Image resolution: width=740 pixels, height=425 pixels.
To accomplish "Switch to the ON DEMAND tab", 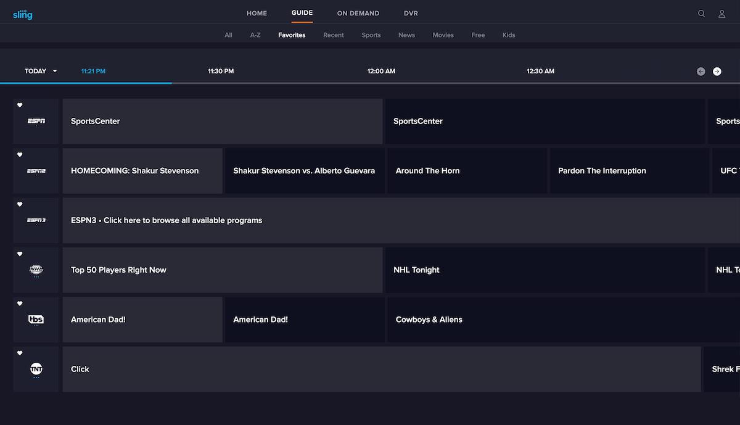I will point(358,12).
